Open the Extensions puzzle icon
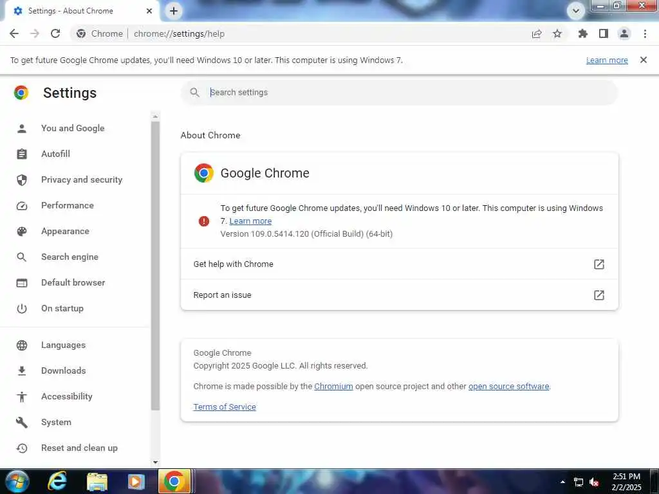659x494 pixels. click(x=582, y=33)
